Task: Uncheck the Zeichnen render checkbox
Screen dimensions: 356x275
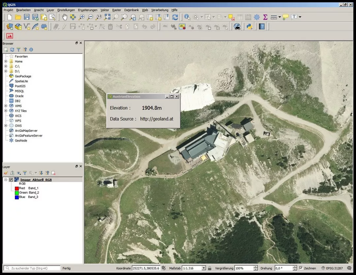Action: point(301,268)
